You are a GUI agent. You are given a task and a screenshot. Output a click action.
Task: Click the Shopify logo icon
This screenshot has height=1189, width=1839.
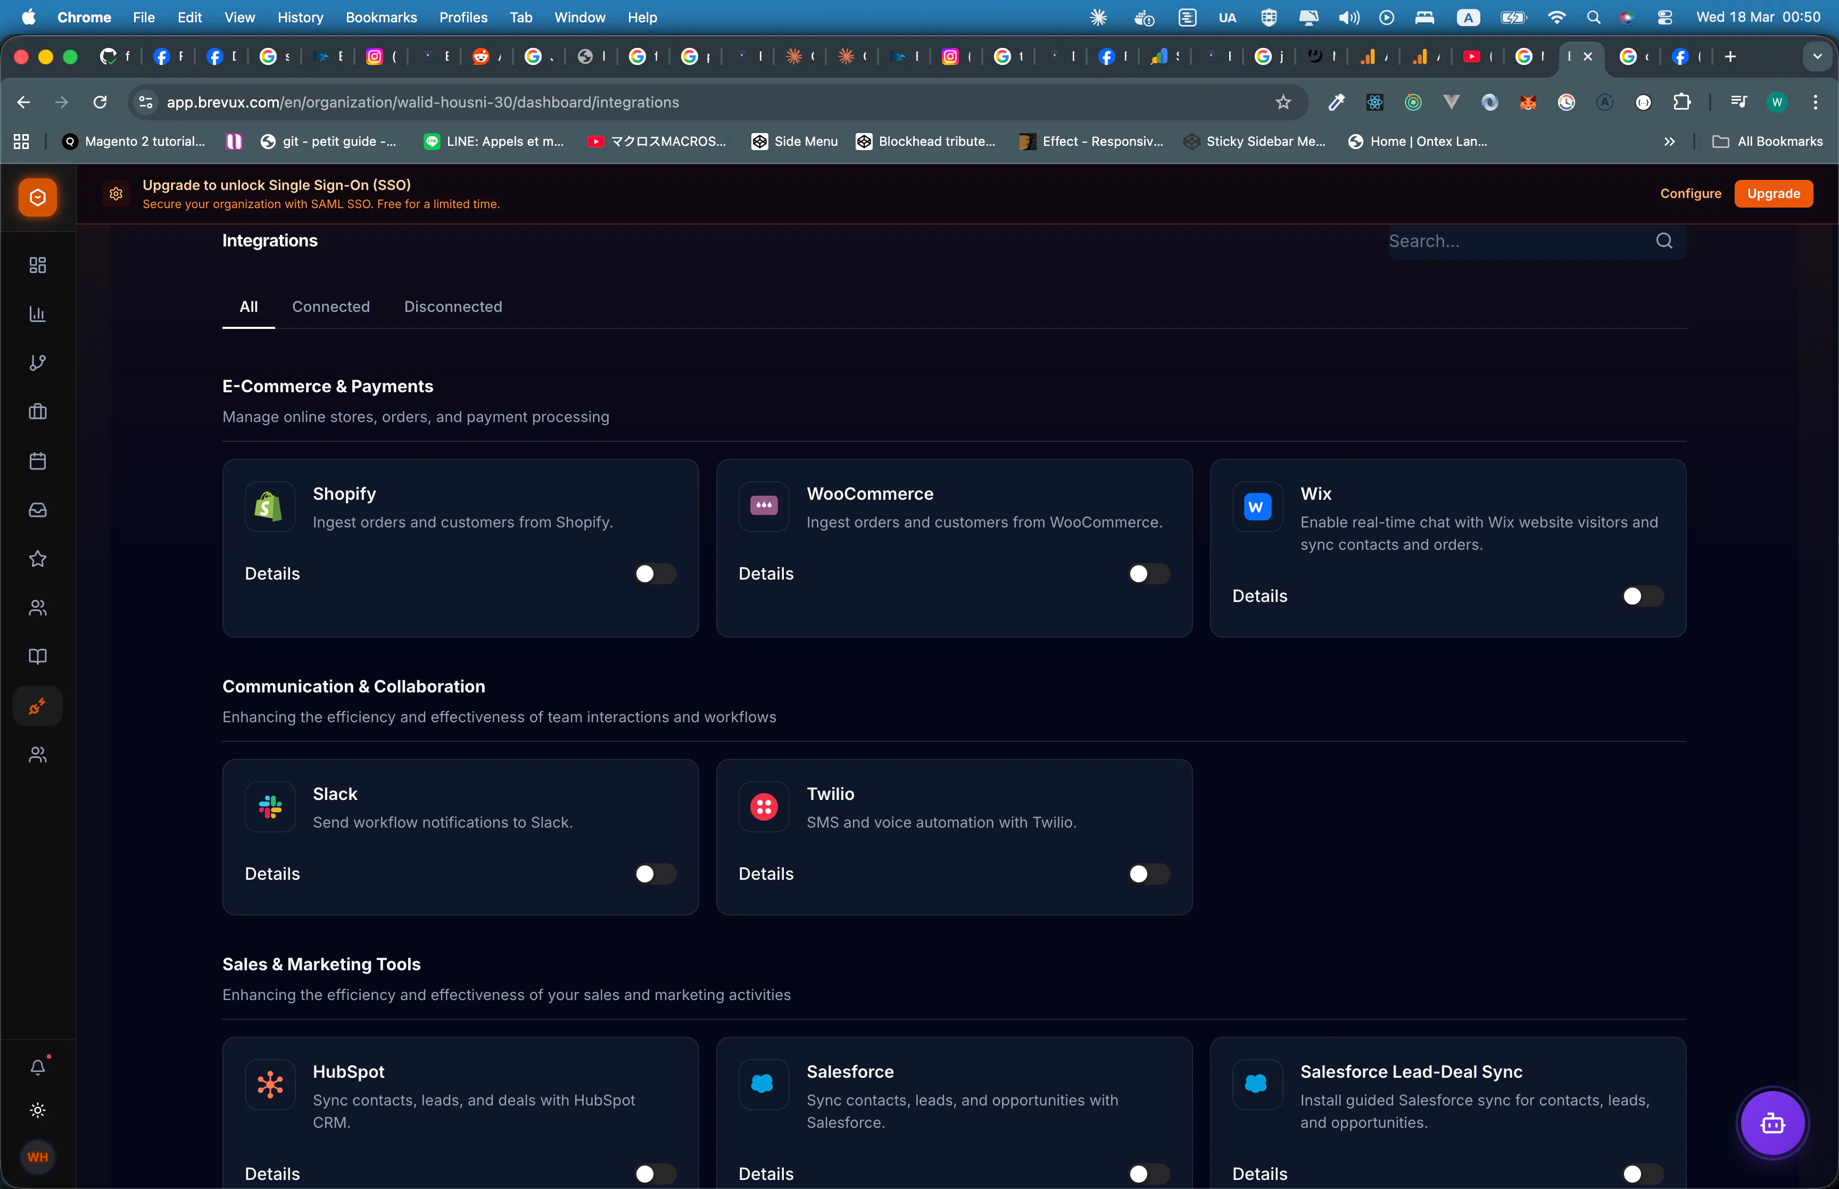point(269,507)
